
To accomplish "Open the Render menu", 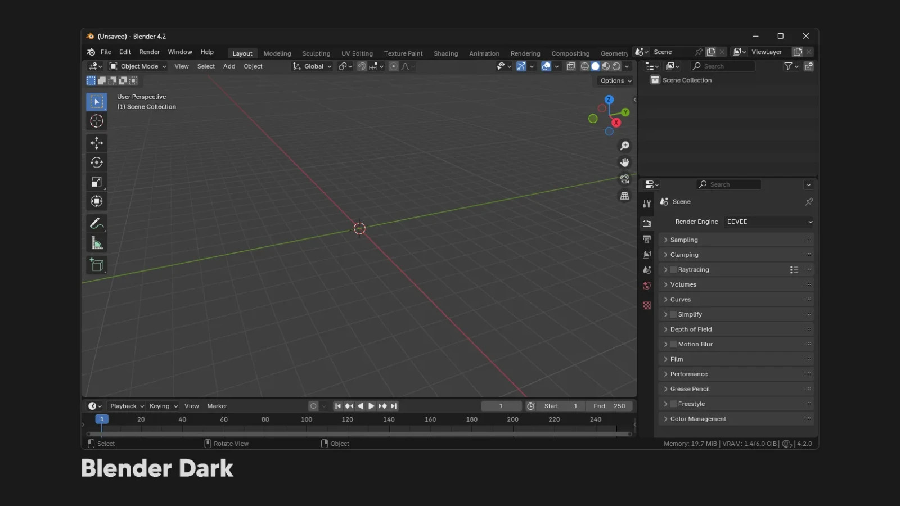I will point(149,52).
